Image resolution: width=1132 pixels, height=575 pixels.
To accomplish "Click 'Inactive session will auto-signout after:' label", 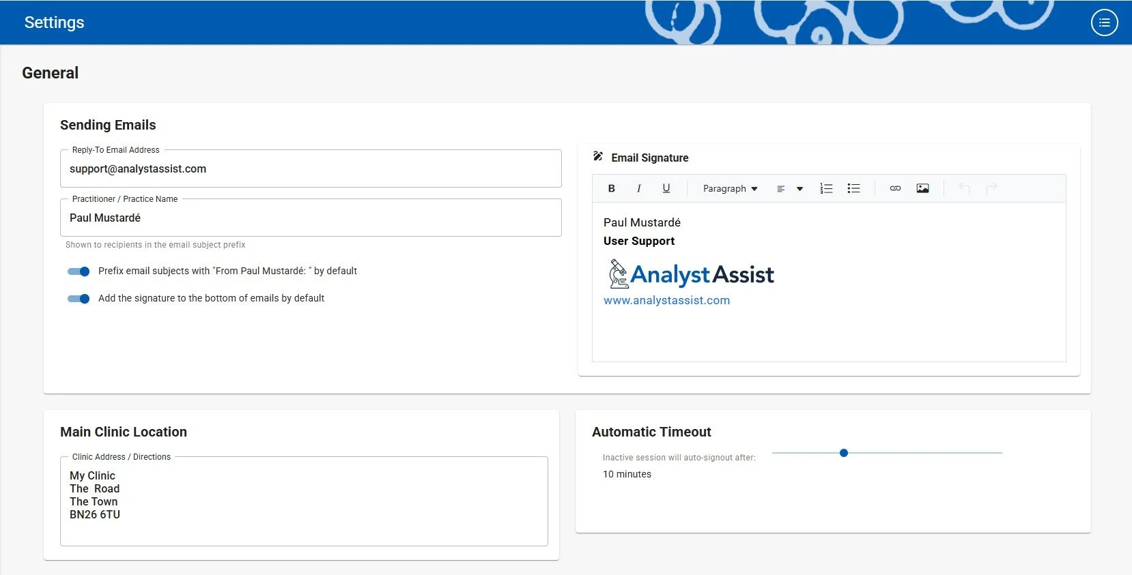I will 679,458.
